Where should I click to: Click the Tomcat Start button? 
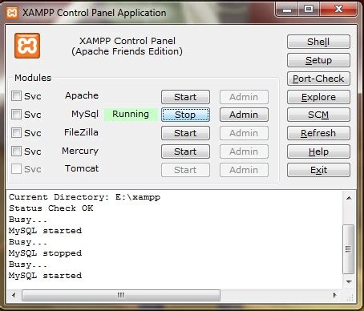click(185, 170)
